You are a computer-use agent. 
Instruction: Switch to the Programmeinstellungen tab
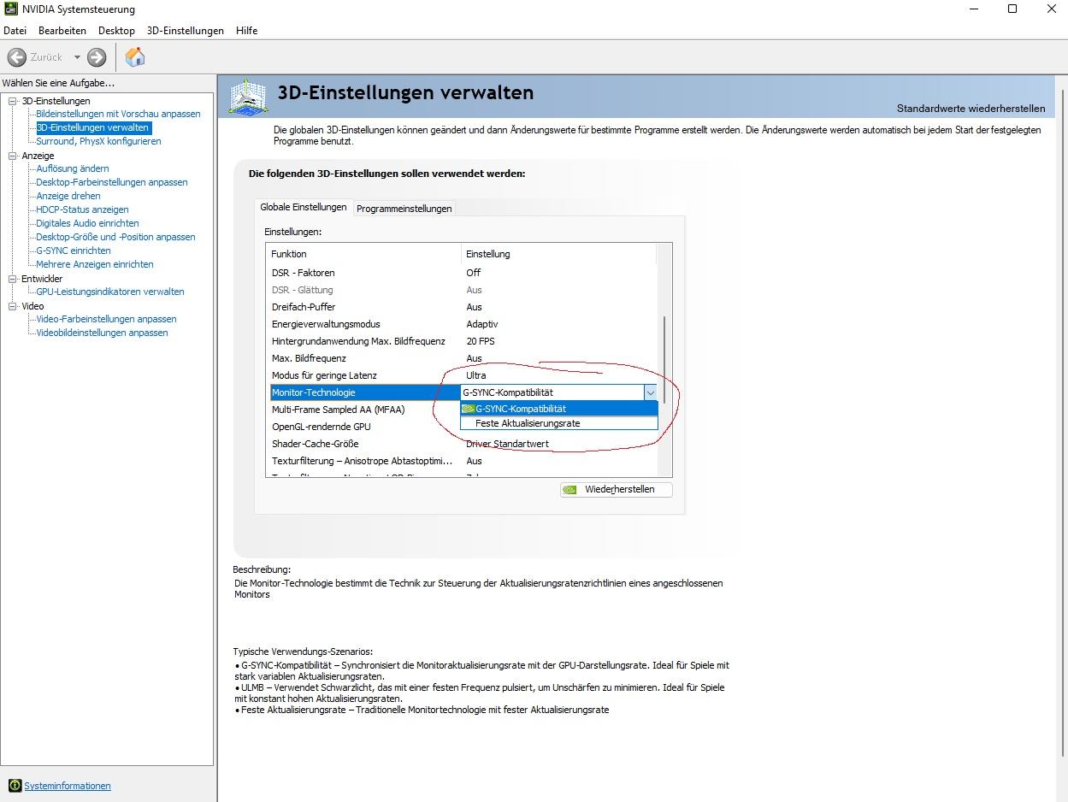coord(404,209)
